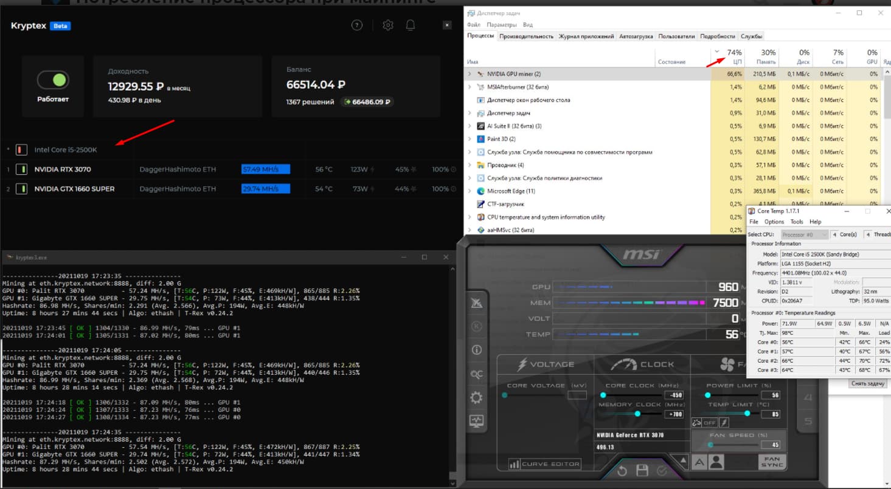
Task: Open the Curve Editor button
Action: pyautogui.click(x=545, y=463)
